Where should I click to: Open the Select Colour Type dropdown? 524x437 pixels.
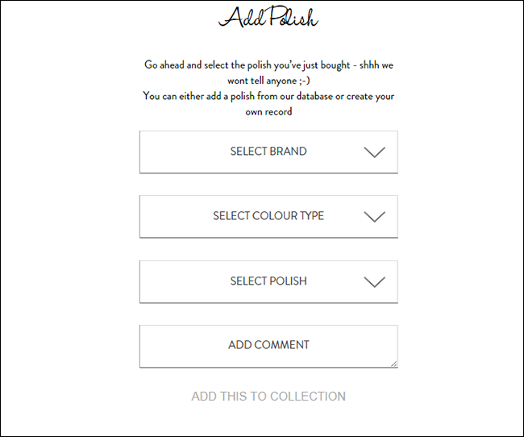[268, 217]
